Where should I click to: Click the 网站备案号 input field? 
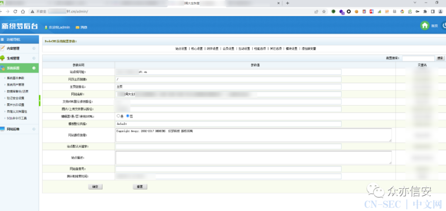pyautogui.click(x=228, y=169)
